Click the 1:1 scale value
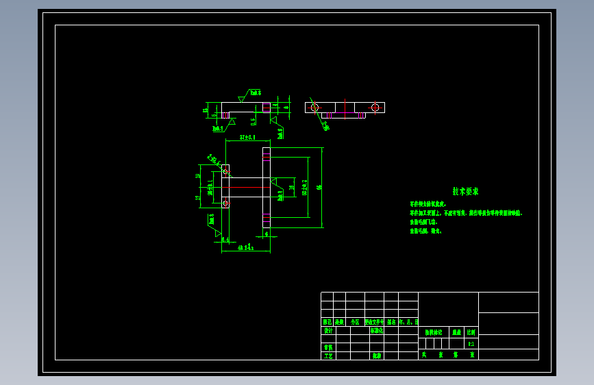594x385 pixels. (471, 344)
